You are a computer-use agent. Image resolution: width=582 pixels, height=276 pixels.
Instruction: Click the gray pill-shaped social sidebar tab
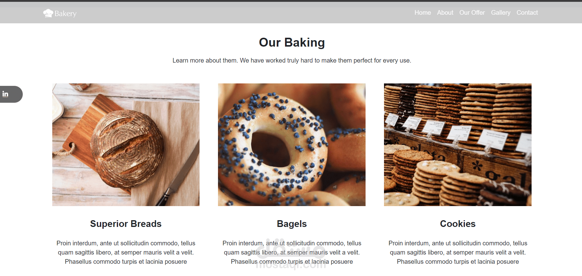click(x=11, y=94)
